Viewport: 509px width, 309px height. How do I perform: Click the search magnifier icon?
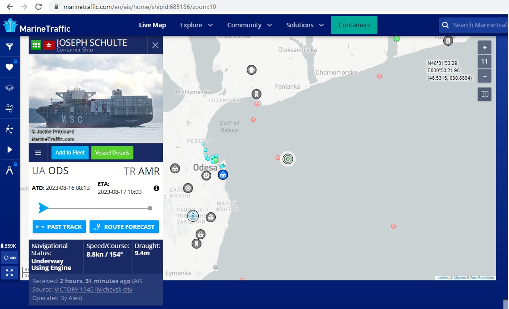tap(445, 25)
